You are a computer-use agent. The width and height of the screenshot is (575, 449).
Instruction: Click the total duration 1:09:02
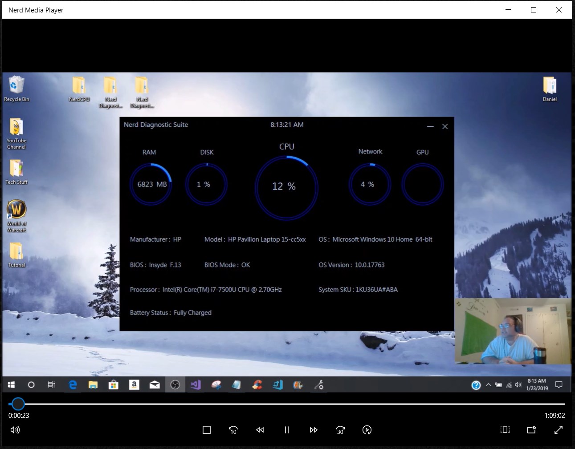coord(555,416)
